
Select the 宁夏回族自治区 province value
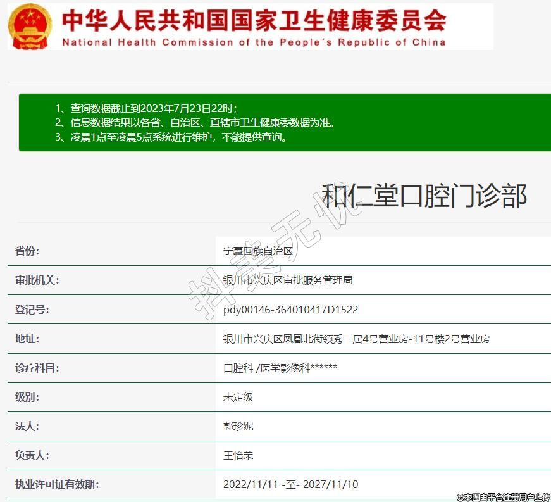point(258,251)
